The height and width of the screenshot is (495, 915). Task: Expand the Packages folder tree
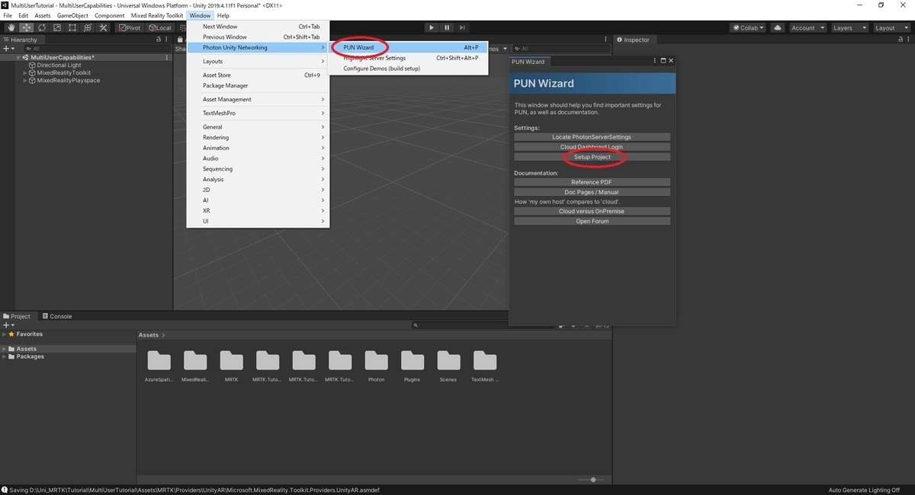pos(4,356)
